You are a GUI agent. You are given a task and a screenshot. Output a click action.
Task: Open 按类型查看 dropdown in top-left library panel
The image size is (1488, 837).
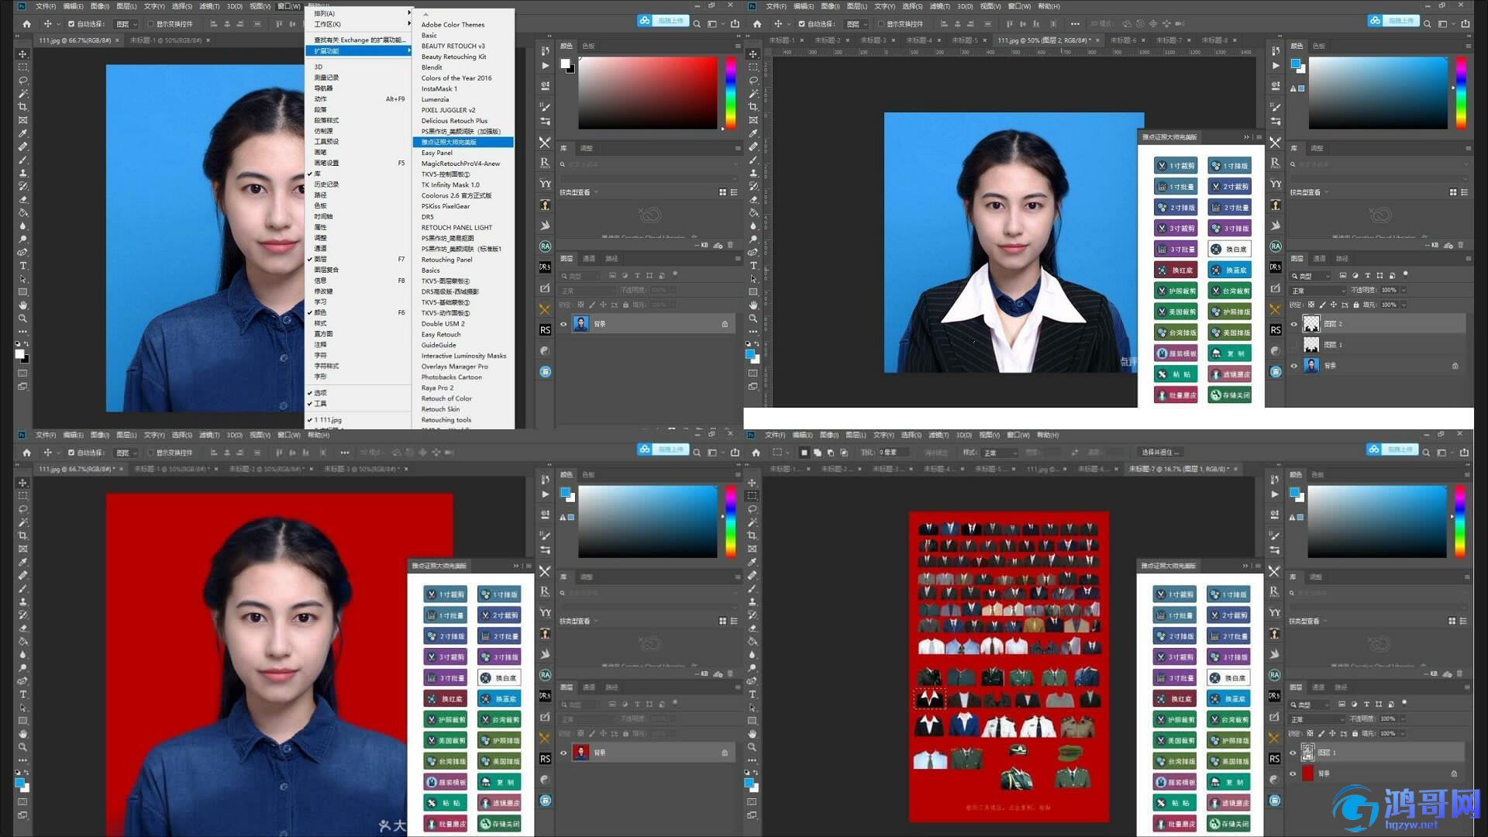tap(578, 192)
